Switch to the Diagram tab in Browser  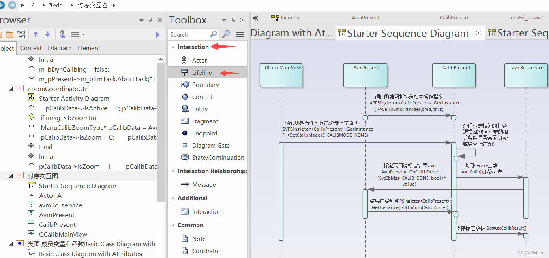60,48
